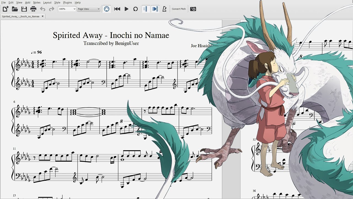The width and height of the screenshot is (353, 199).
Task: Open the Style menu
Action: pyautogui.click(x=57, y=2)
